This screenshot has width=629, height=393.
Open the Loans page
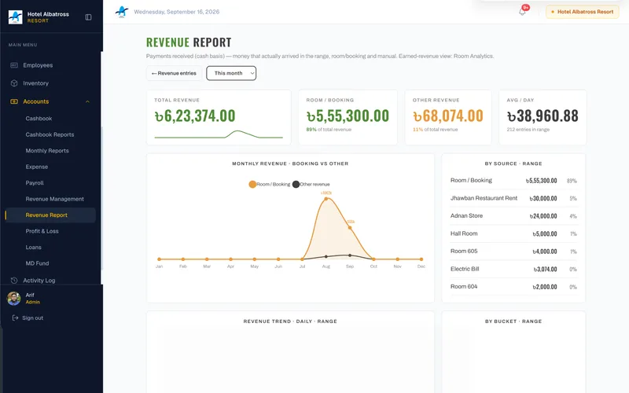click(x=33, y=247)
